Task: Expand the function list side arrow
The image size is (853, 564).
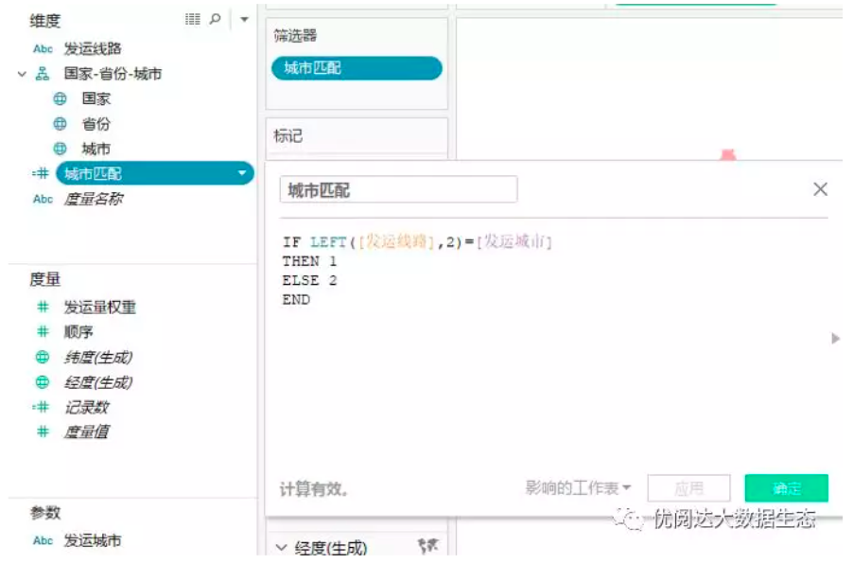Action: point(835,338)
